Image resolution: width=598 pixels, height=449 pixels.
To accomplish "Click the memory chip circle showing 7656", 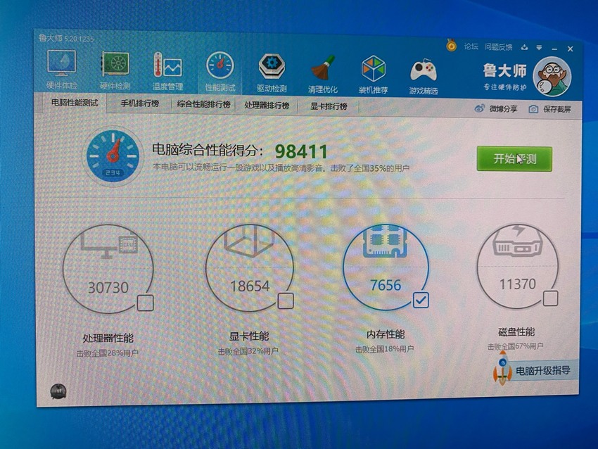I will click(x=386, y=267).
